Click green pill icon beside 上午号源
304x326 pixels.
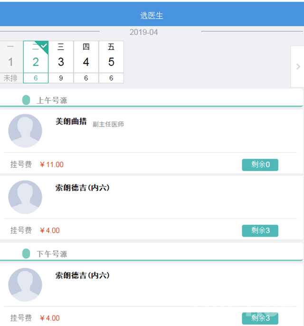pyautogui.click(x=26, y=100)
